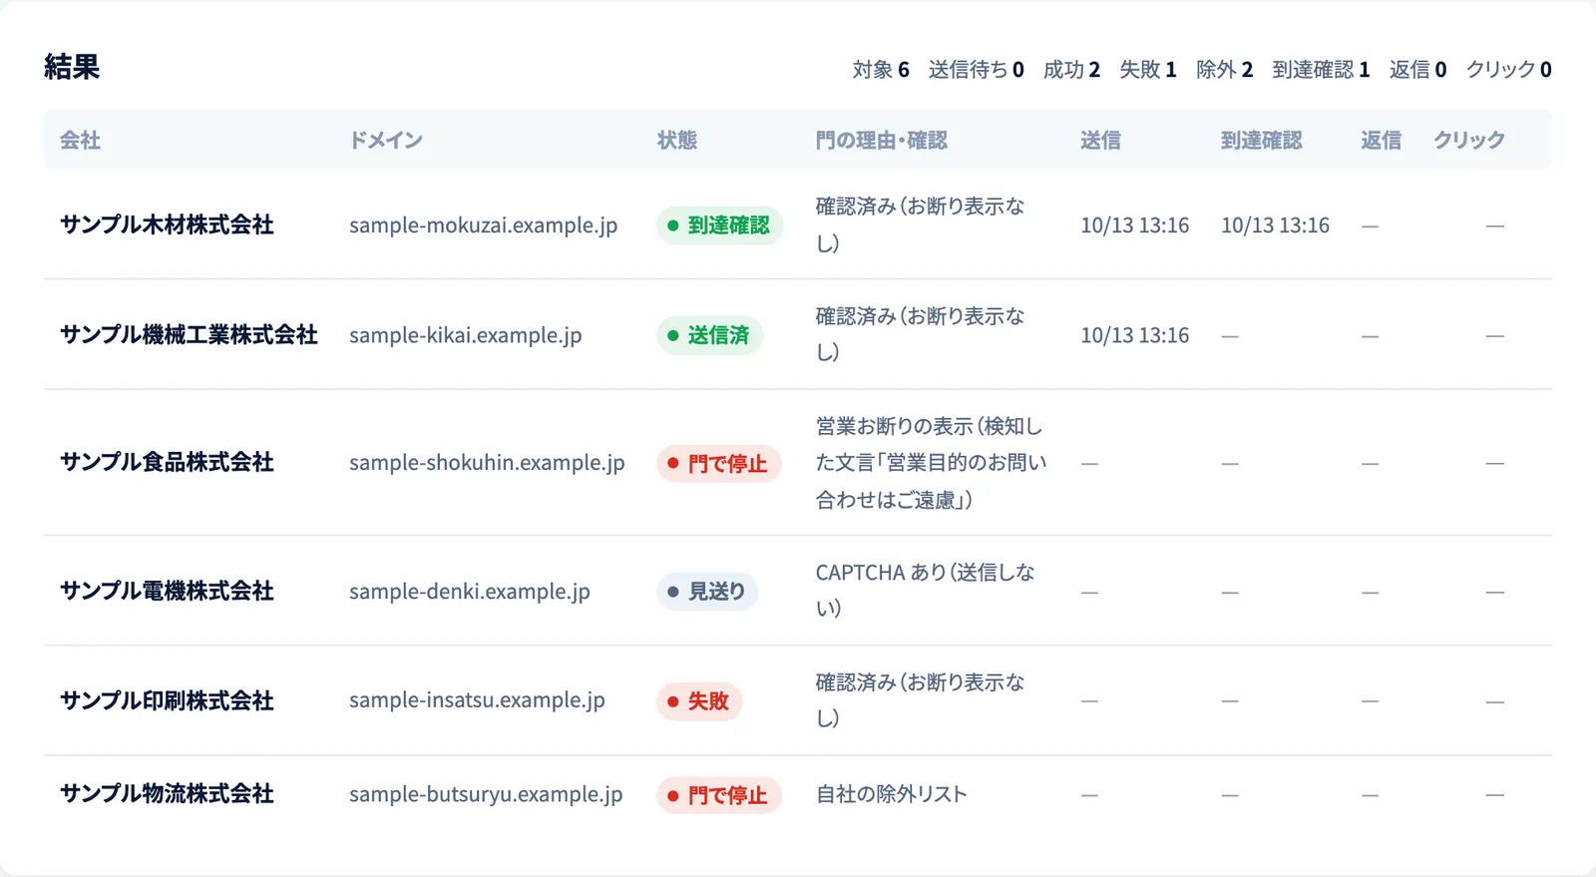
Task: Select the 対象 6 summary count
Action: [881, 69]
